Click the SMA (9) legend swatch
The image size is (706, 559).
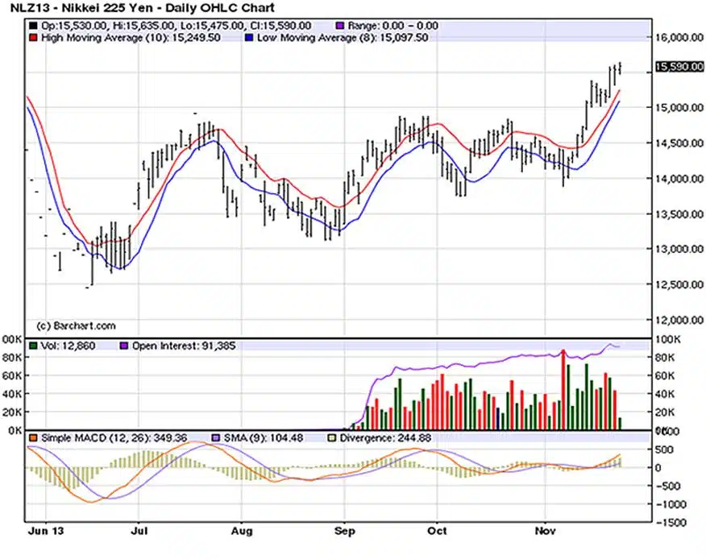coord(215,437)
